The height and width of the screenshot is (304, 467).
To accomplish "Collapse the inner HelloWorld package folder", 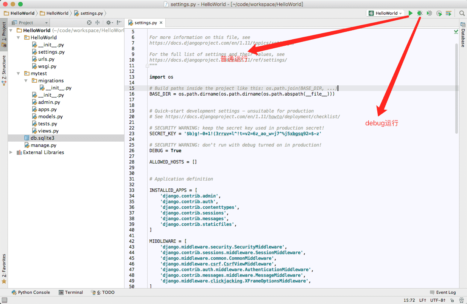I will point(19,37).
